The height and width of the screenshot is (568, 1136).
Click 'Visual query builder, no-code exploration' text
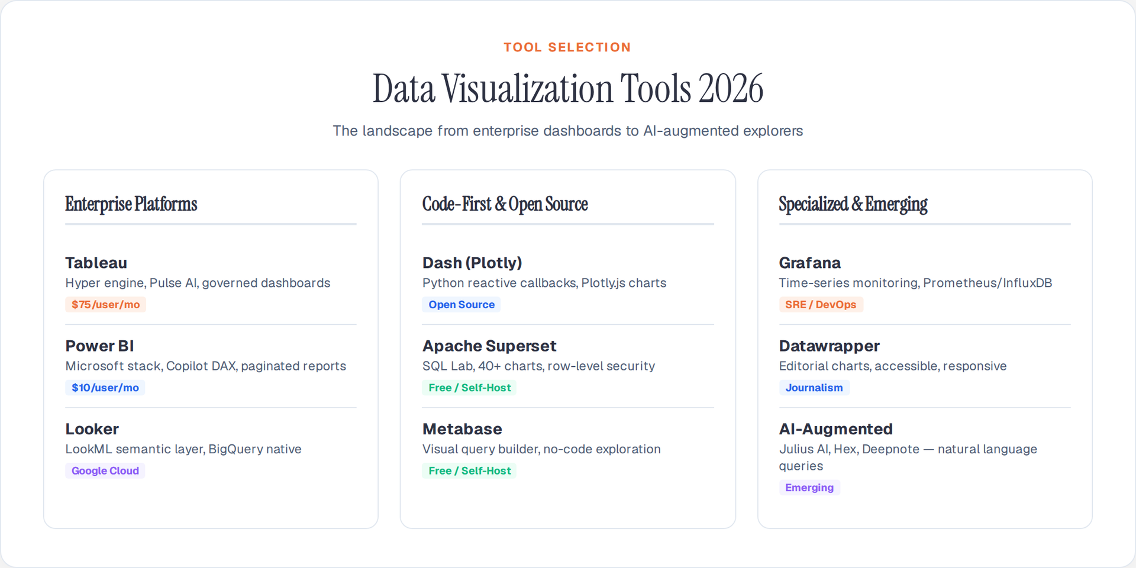[x=541, y=449]
